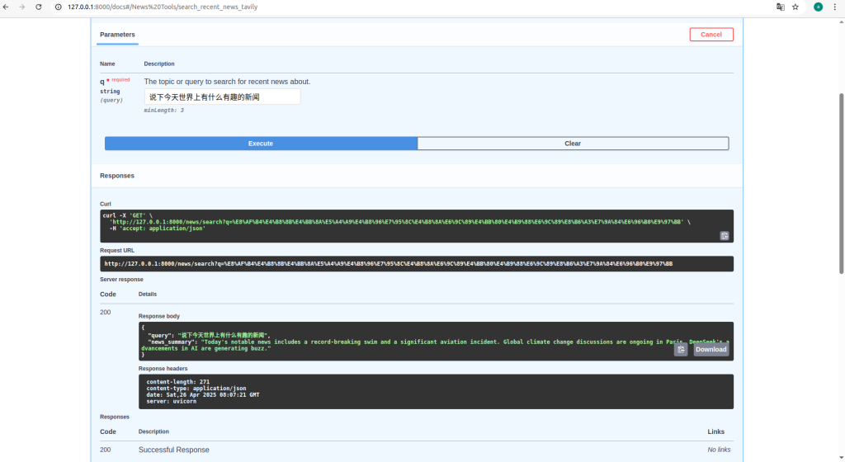Click the scrollbar up arrow
This screenshot has height=462, width=845.
pos(841,22)
